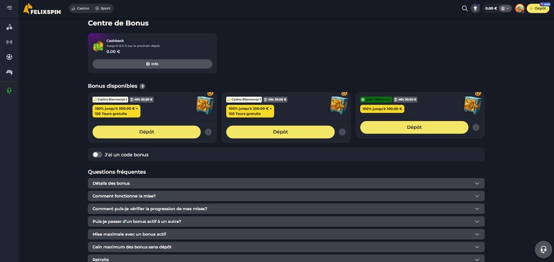
Task: Click the safe image on Sport Welcome bonus
Action: [473, 105]
